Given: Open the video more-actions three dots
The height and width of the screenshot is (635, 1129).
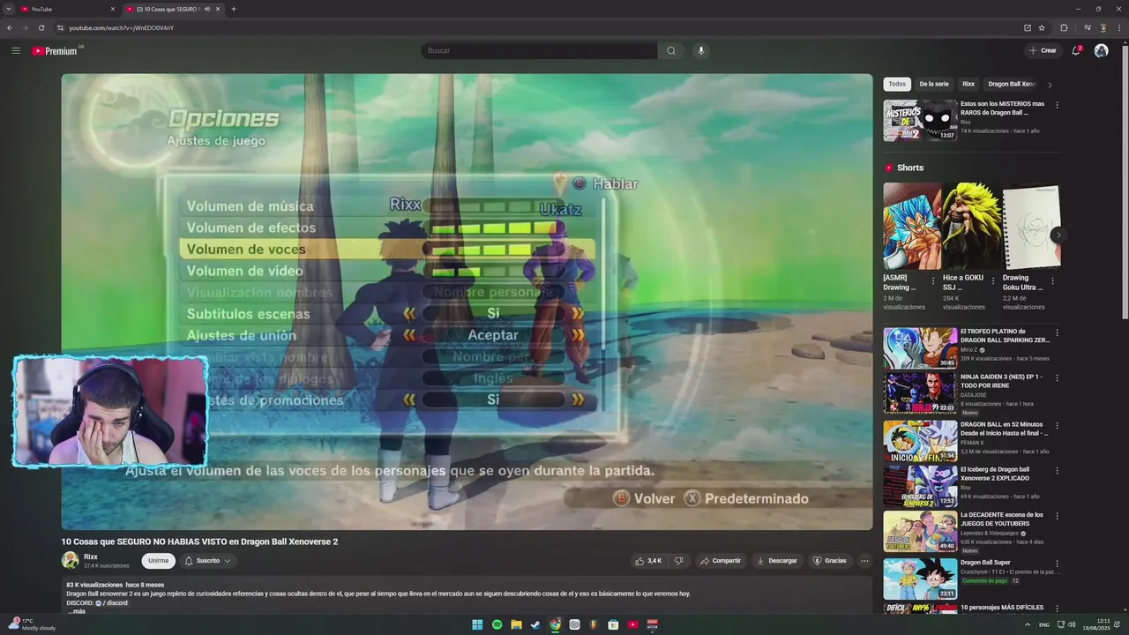Looking at the screenshot, I should 864,561.
